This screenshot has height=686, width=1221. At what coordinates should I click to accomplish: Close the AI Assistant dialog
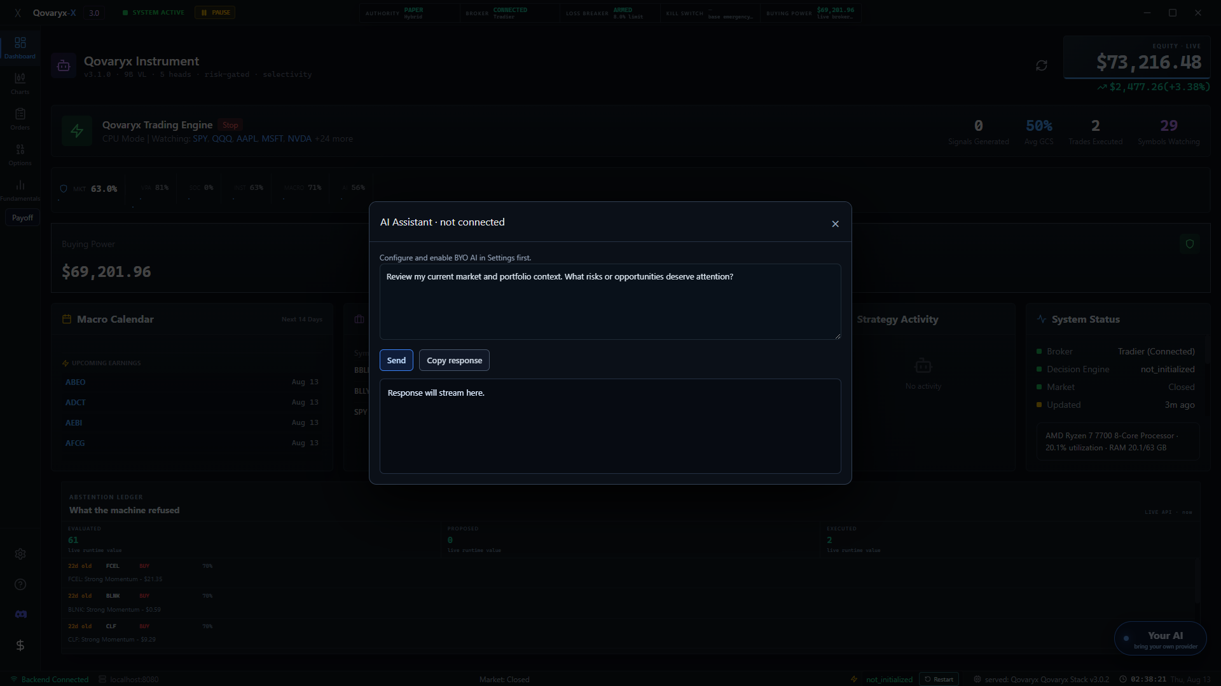pos(835,224)
